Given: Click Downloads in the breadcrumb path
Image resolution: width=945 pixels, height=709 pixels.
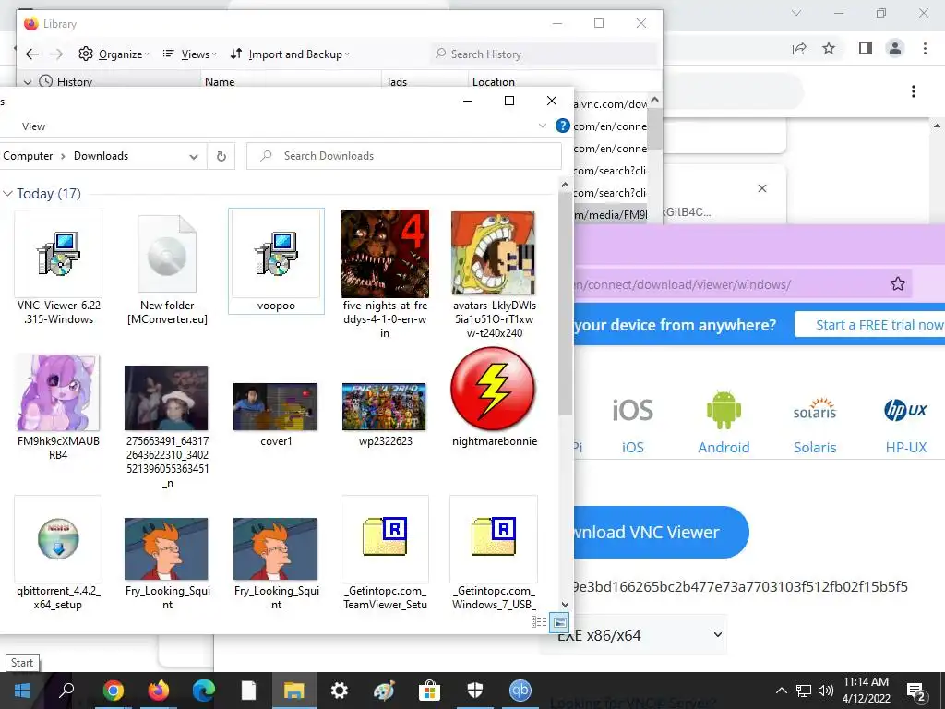Looking at the screenshot, I should [101, 156].
